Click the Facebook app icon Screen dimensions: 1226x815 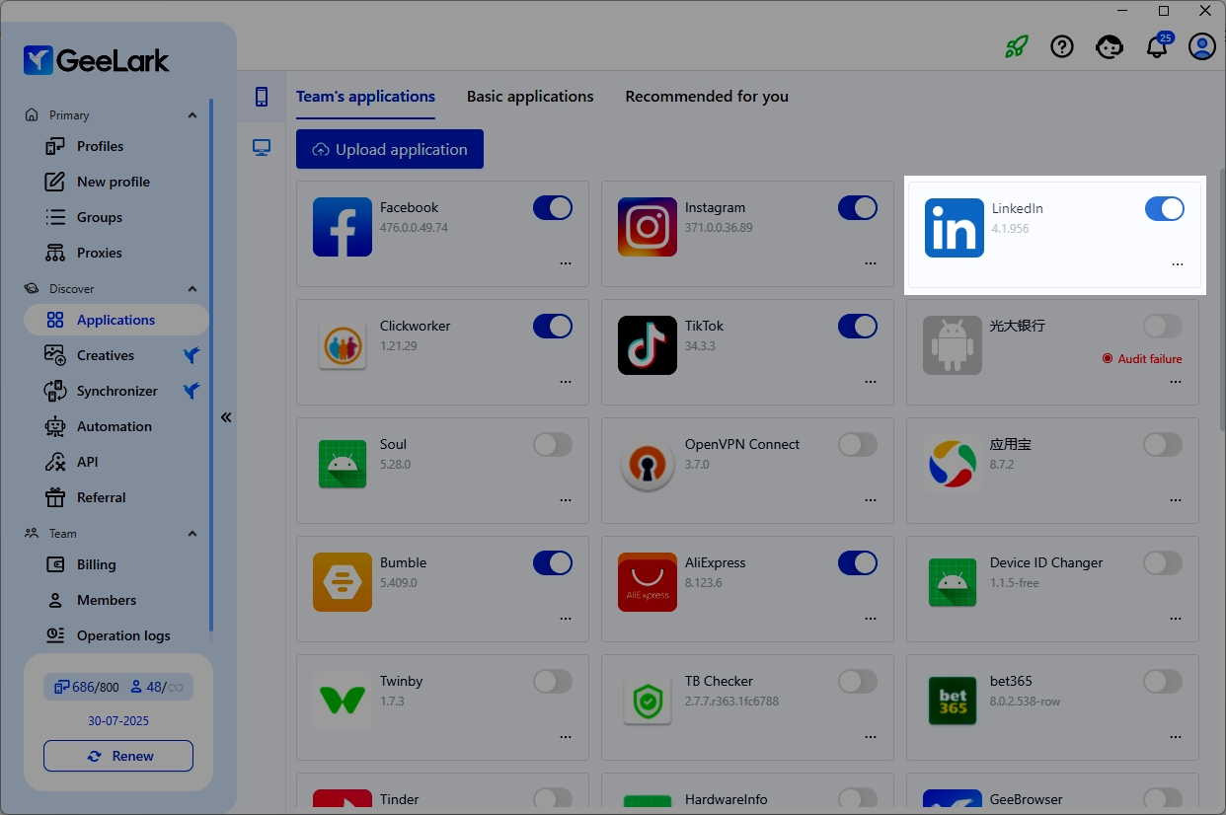tap(343, 227)
